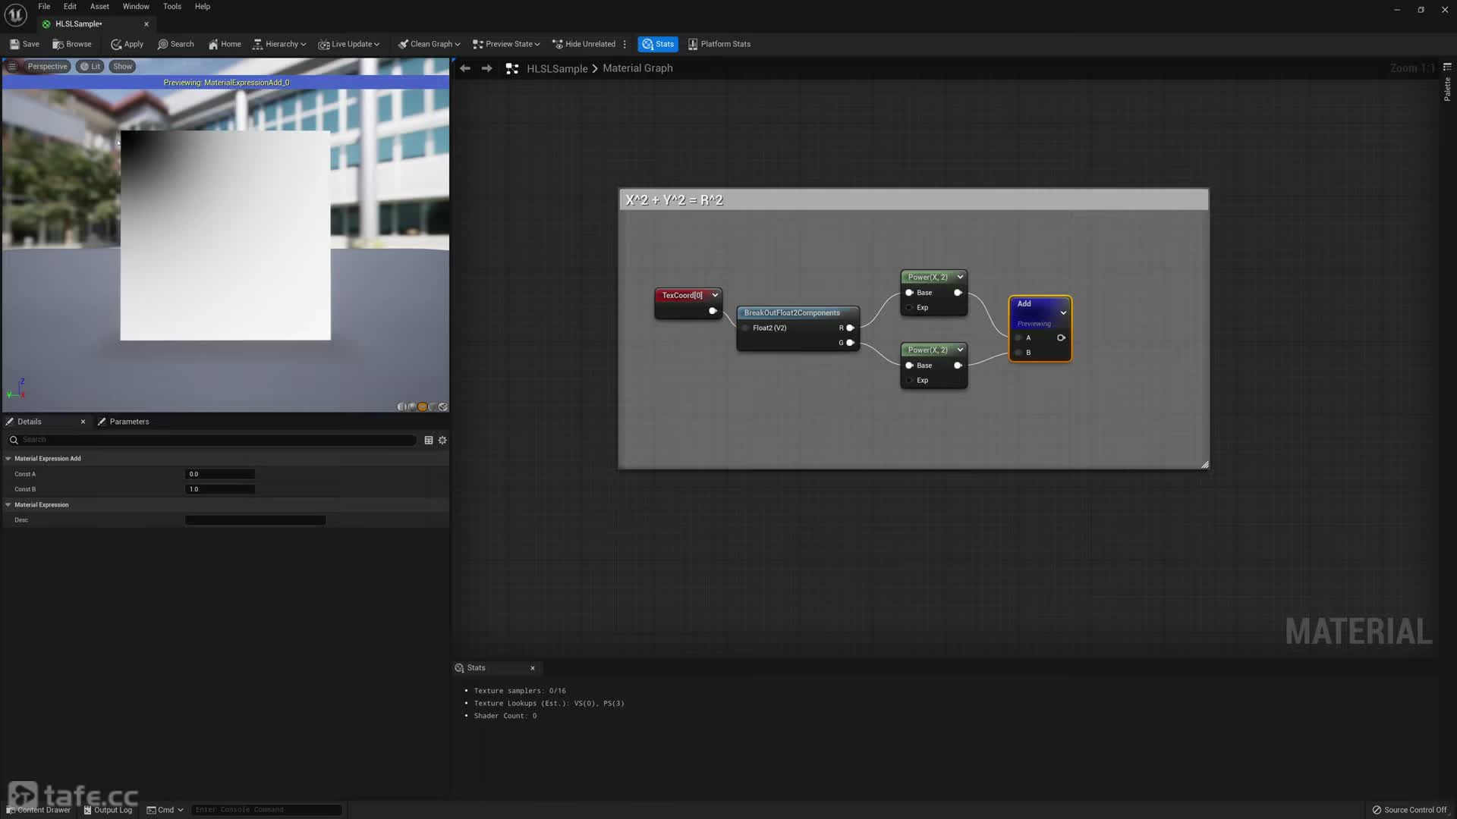The image size is (1457, 819).
Task: Click the TexCoord[0] output pin
Action: (x=713, y=311)
